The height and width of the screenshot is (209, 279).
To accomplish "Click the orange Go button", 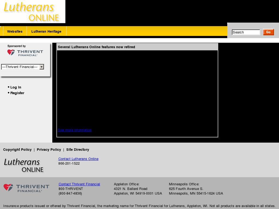I will coord(268,32).
